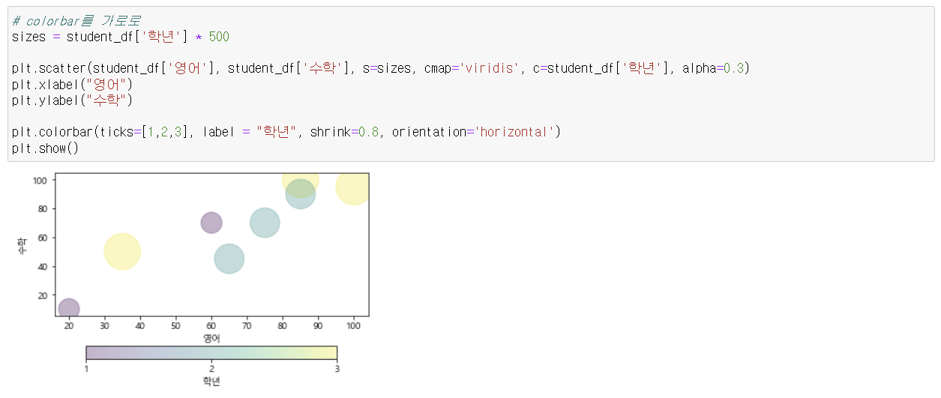This screenshot has width=941, height=398.
Task: Click the y-axis tick label "100"
Action: pos(40,180)
